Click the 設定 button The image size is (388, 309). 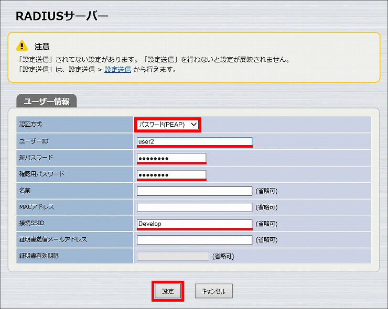[x=168, y=291]
